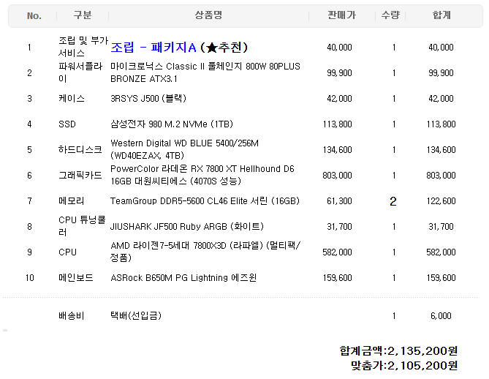Select the 6,000 shipping fee

tap(441, 315)
